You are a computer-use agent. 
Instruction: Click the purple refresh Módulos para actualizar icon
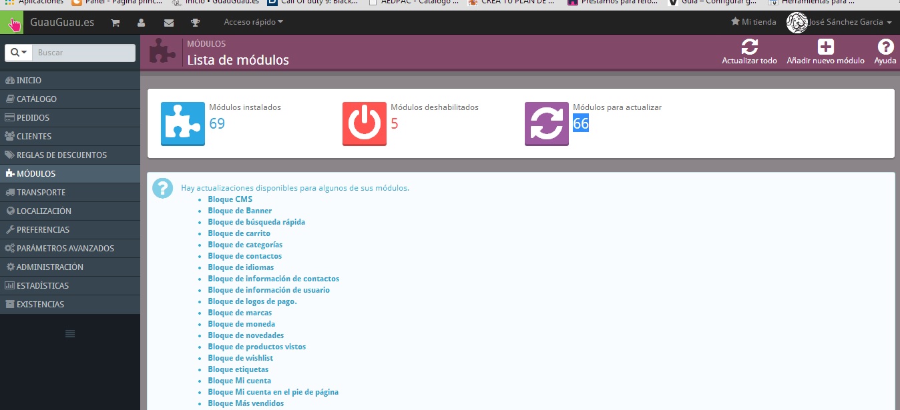tap(547, 123)
